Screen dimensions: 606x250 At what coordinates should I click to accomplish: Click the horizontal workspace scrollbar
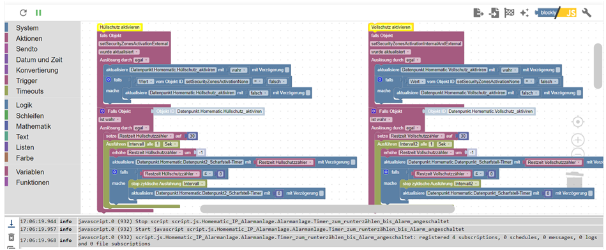click(328, 209)
